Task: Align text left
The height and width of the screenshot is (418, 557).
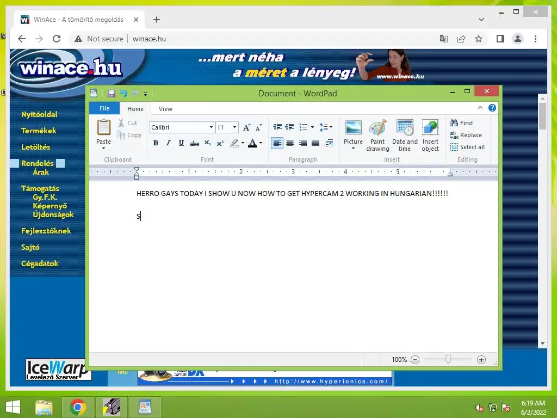Action: click(x=277, y=143)
